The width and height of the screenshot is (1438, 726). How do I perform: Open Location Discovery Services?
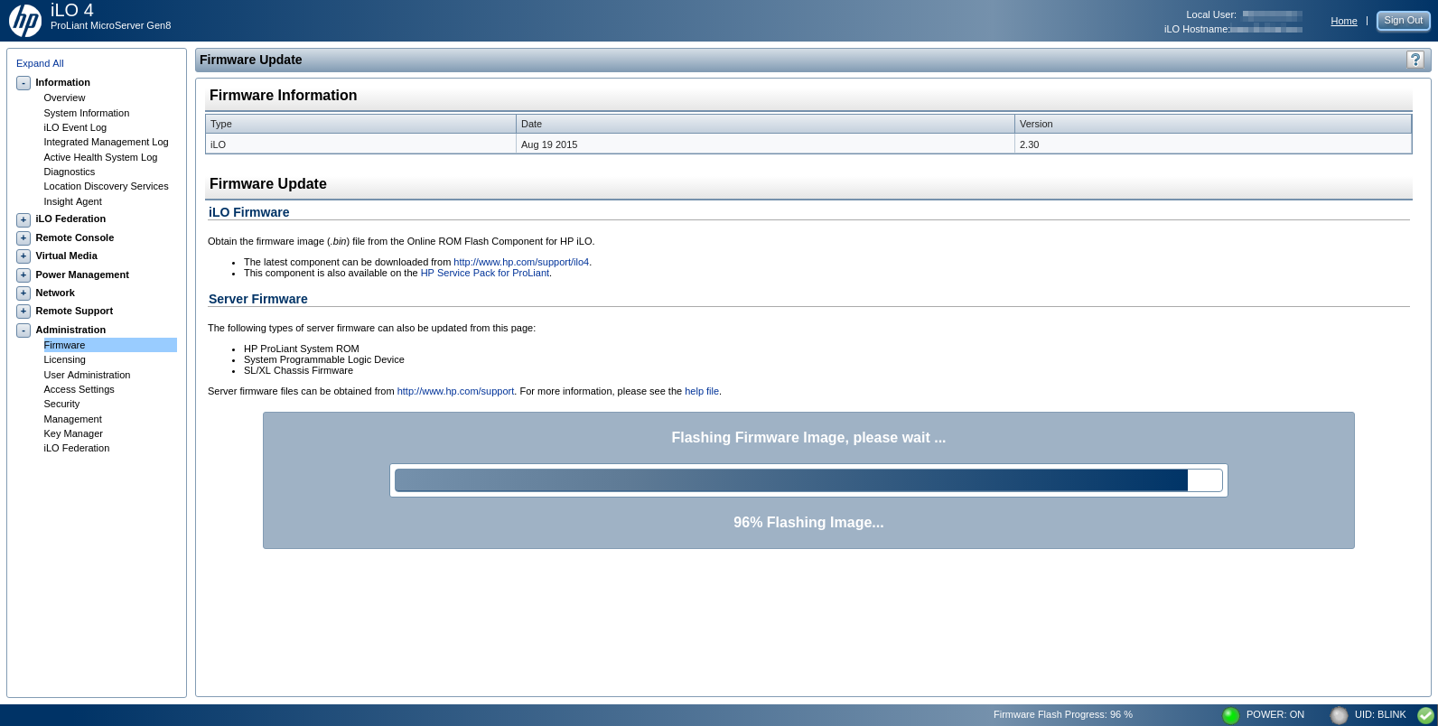[106, 186]
